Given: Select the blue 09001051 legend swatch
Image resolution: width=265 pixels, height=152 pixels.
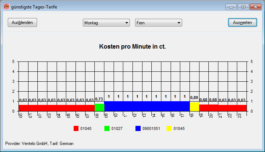Looking at the screenshot, I should (x=138, y=128).
